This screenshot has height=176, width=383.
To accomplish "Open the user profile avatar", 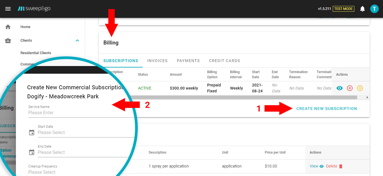I will click(x=374, y=9).
